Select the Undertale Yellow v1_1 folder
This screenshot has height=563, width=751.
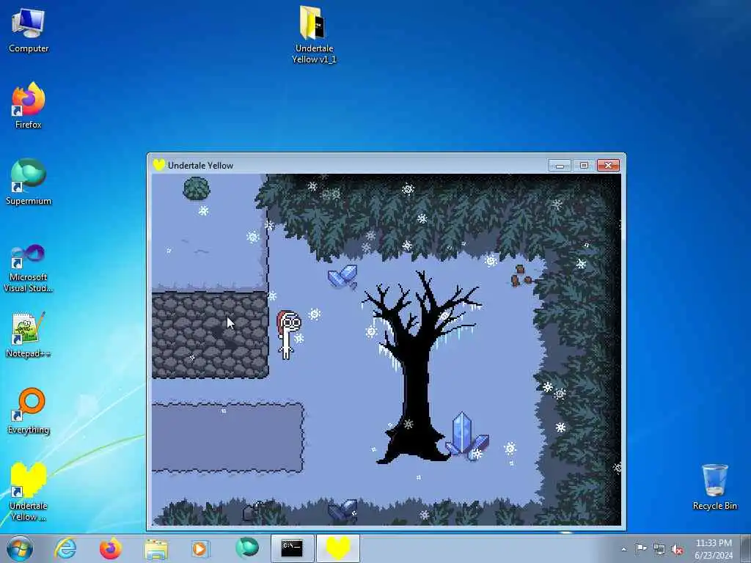coord(314,34)
